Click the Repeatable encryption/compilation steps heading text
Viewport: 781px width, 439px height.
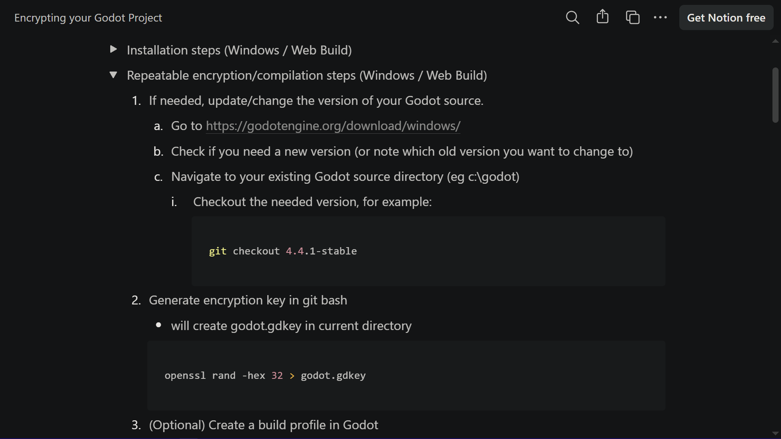click(307, 75)
